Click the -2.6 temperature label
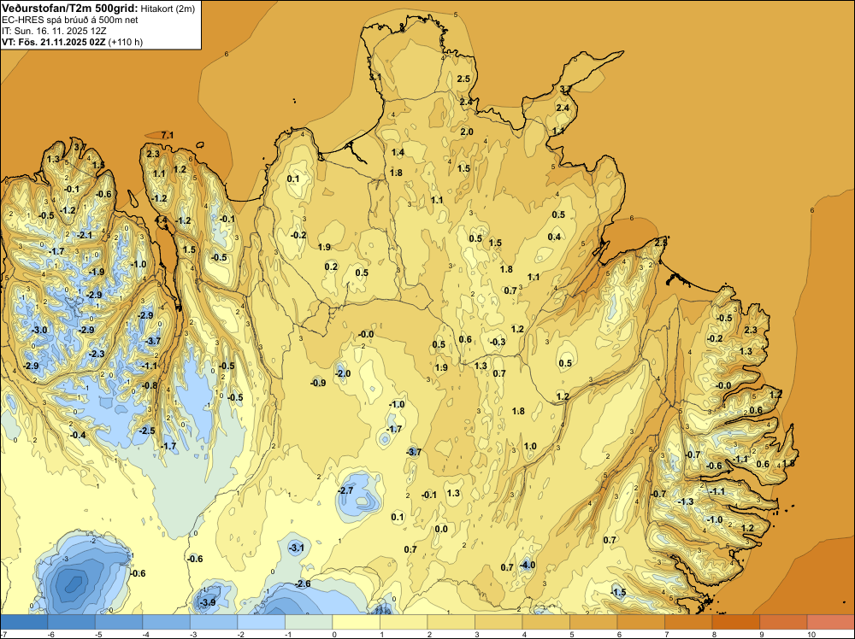This screenshot has width=855, height=639. click(x=302, y=583)
